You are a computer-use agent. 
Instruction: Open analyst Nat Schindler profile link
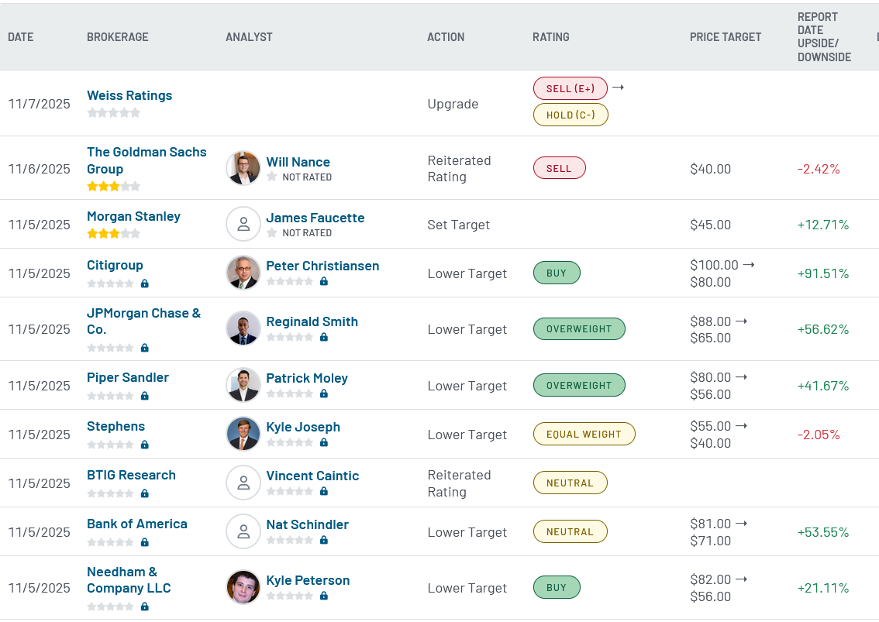(x=307, y=524)
